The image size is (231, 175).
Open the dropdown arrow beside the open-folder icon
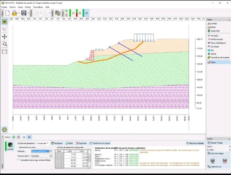tap(19, 13)
